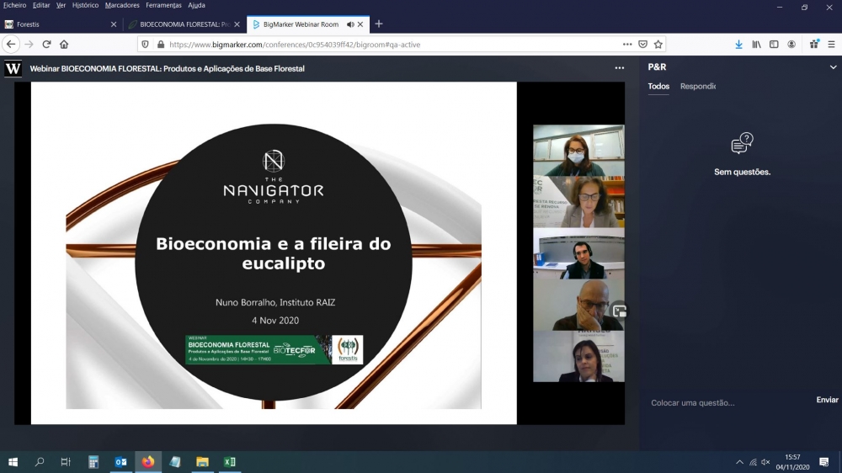Select the bottom video of dark-haired woman
This screenshot has width=842, height=473.
pyautogui.click(x=578, y=357)
